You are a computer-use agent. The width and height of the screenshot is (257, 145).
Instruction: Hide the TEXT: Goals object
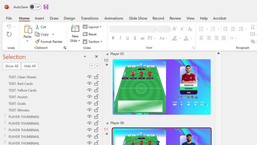[x=89, y=103]
